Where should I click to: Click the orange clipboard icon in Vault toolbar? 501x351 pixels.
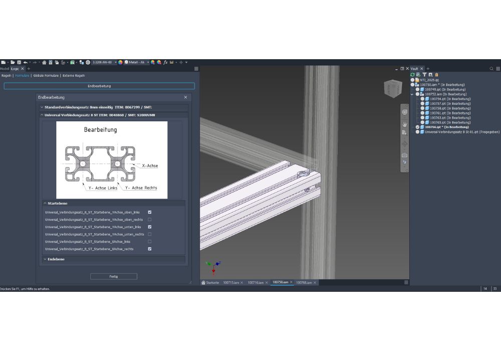coord(436,75)
